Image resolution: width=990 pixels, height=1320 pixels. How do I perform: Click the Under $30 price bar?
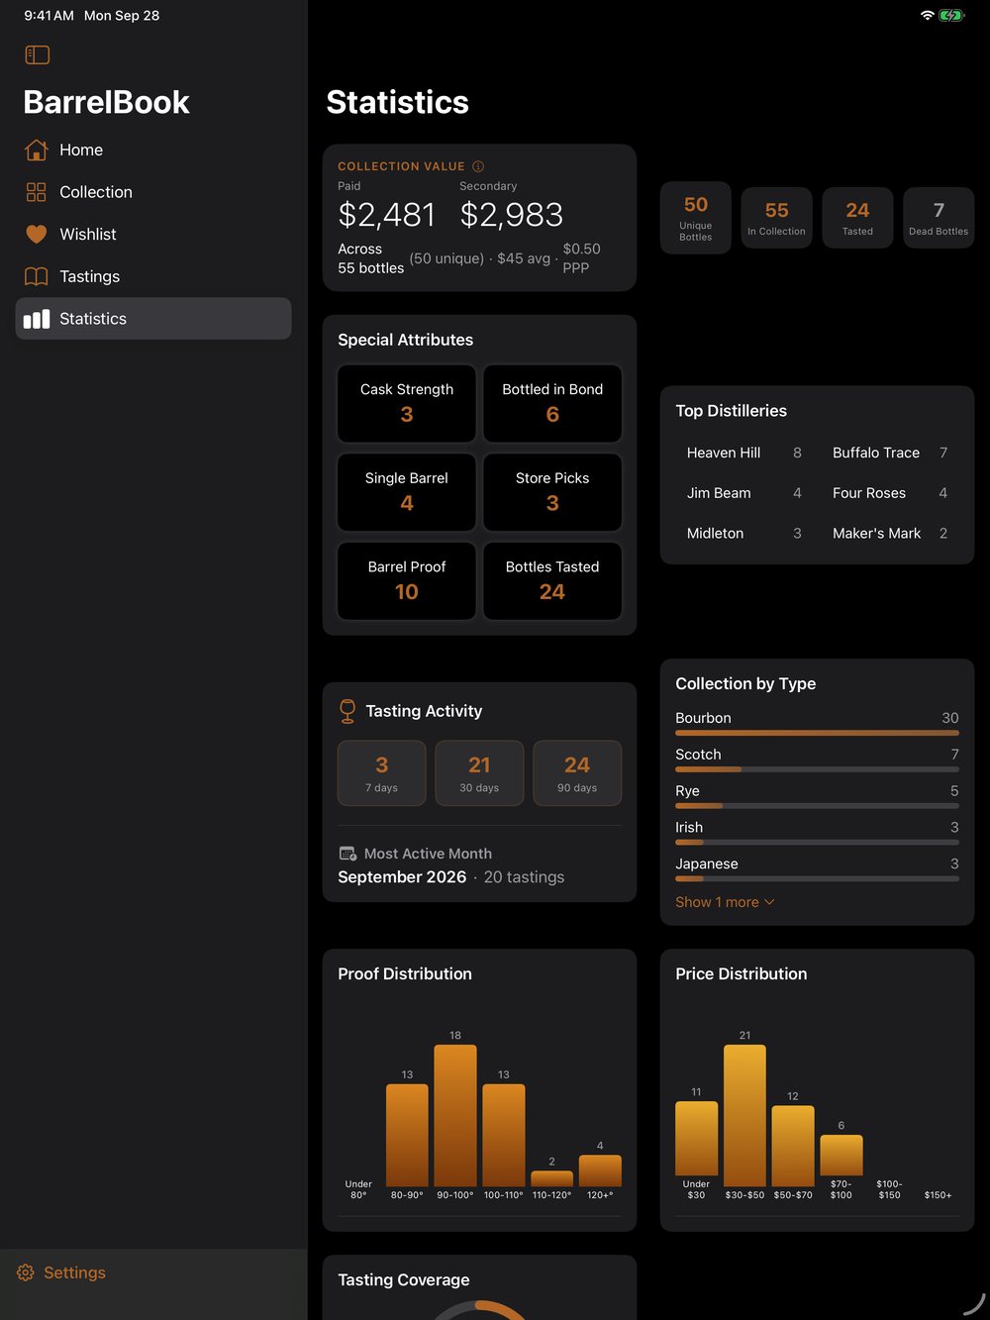coord(696,1138)
